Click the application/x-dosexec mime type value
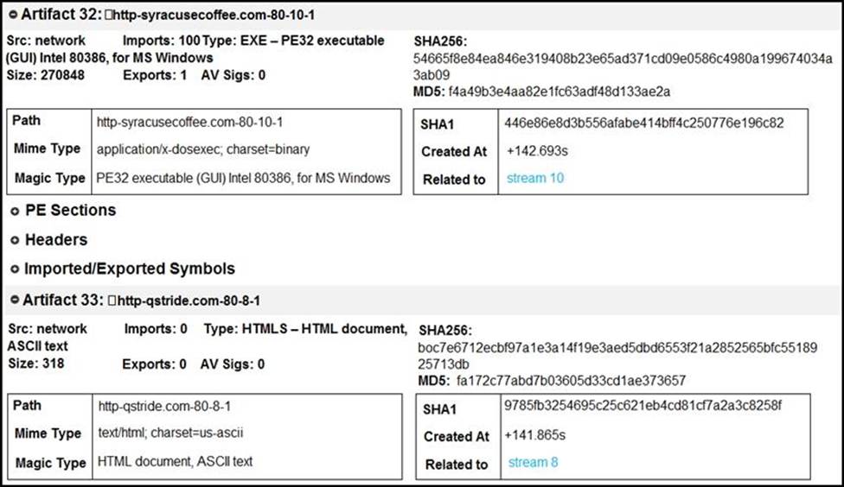Screen dimensions: 844x487 (203, 149)
